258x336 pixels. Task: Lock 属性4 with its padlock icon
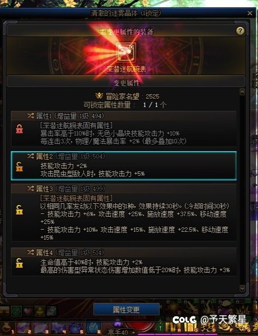19,263
